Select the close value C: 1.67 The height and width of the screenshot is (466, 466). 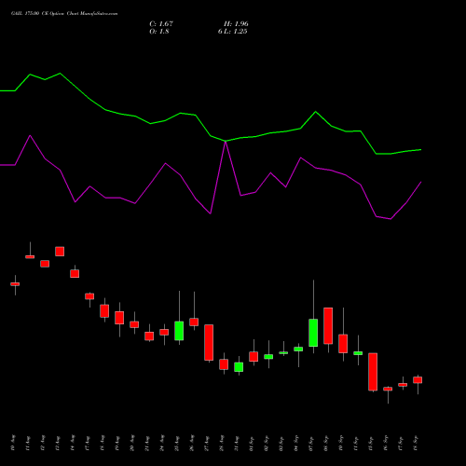pyautogui.click(x=161, y=24)
